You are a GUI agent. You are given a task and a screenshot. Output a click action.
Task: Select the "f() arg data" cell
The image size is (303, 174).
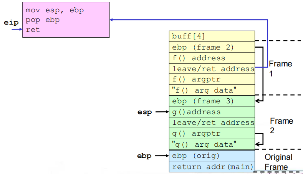212,90
